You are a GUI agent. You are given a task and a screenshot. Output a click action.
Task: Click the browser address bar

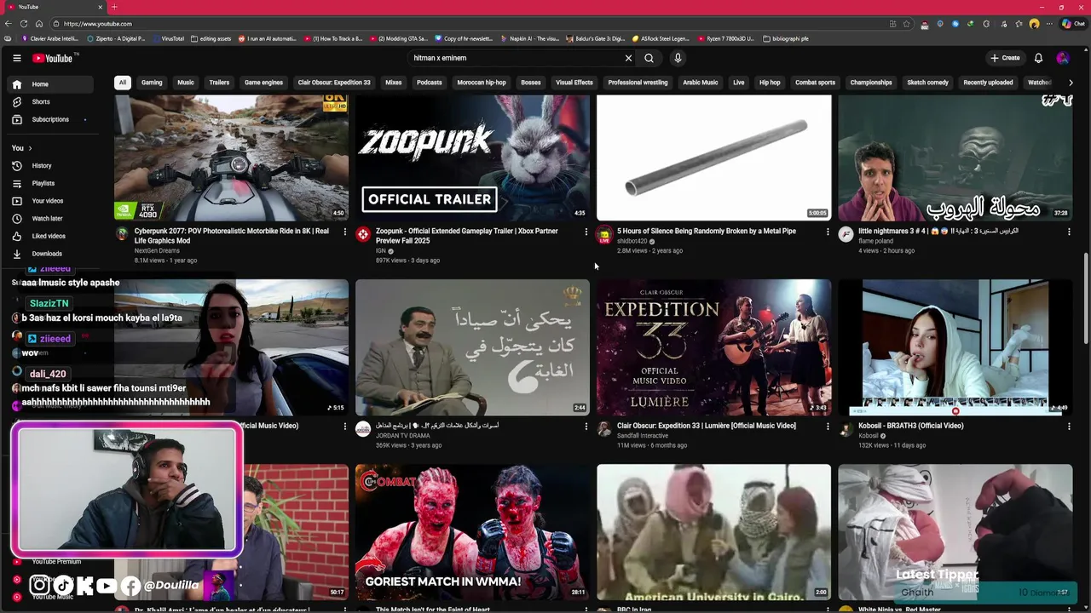click(469, 24)
